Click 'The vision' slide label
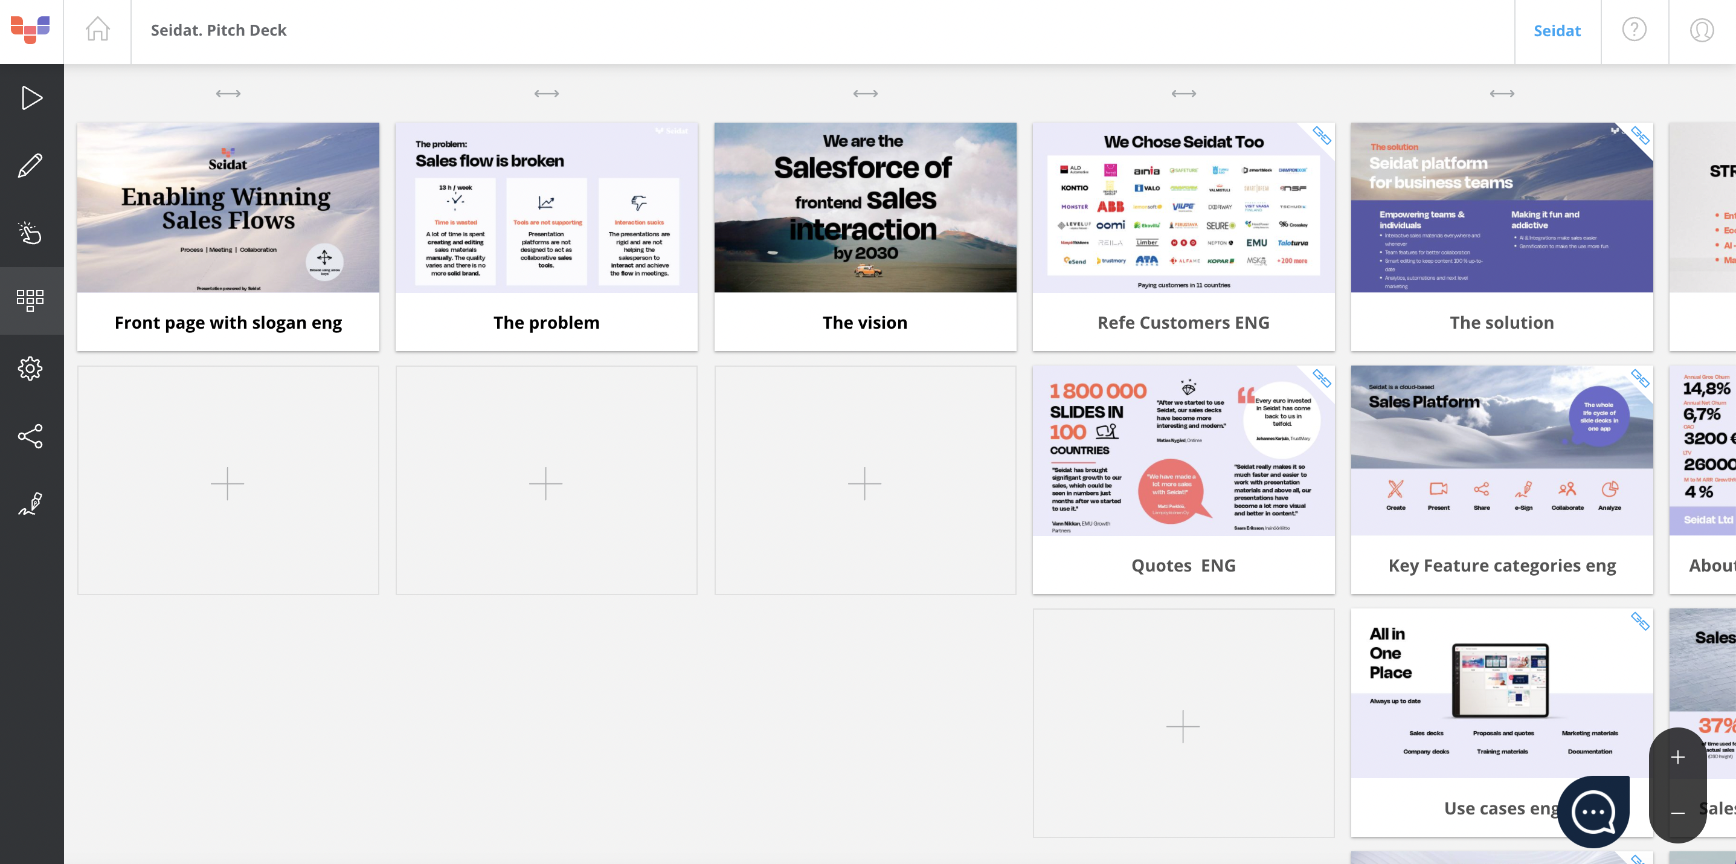Viewport: 1736px width, 864px height. (x=866, y=322)
